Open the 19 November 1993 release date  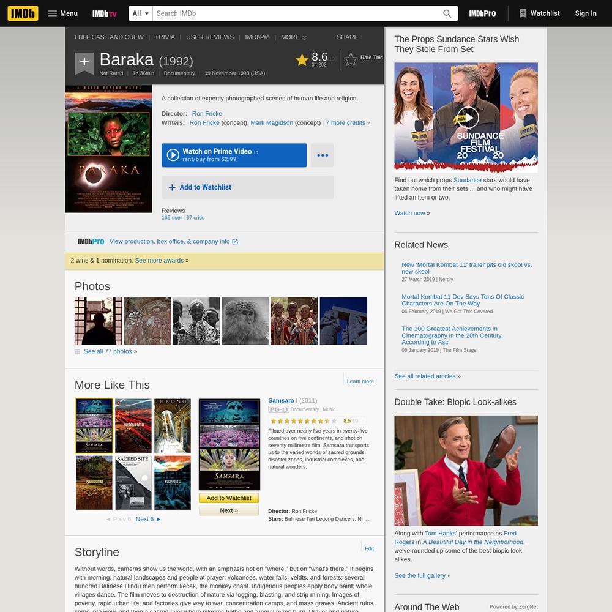click(x=234, y=73)
